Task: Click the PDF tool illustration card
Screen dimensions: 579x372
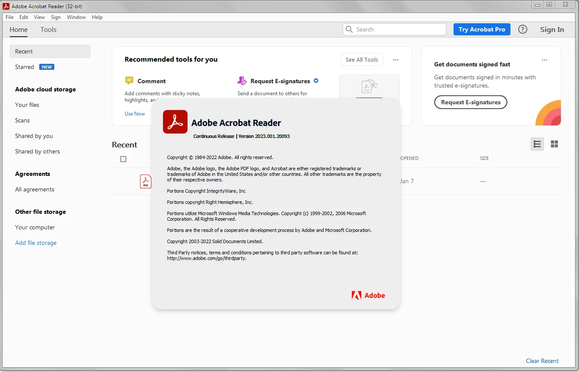Action: pyautogui.click(x=369, y=87)
